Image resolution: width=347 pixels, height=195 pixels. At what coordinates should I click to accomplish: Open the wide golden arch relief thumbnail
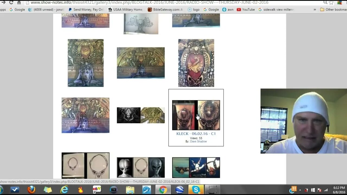coord(141,63)
